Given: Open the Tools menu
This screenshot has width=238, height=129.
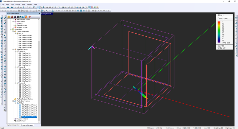Looking at the screenshot, I should (23, 4).
